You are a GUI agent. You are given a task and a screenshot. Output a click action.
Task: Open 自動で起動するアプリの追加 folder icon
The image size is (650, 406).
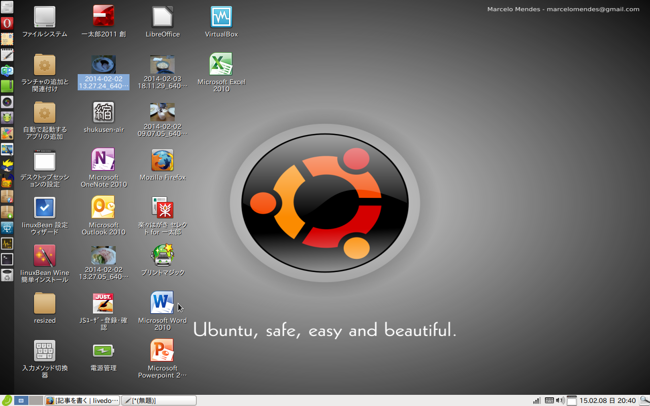pos(45,113)
